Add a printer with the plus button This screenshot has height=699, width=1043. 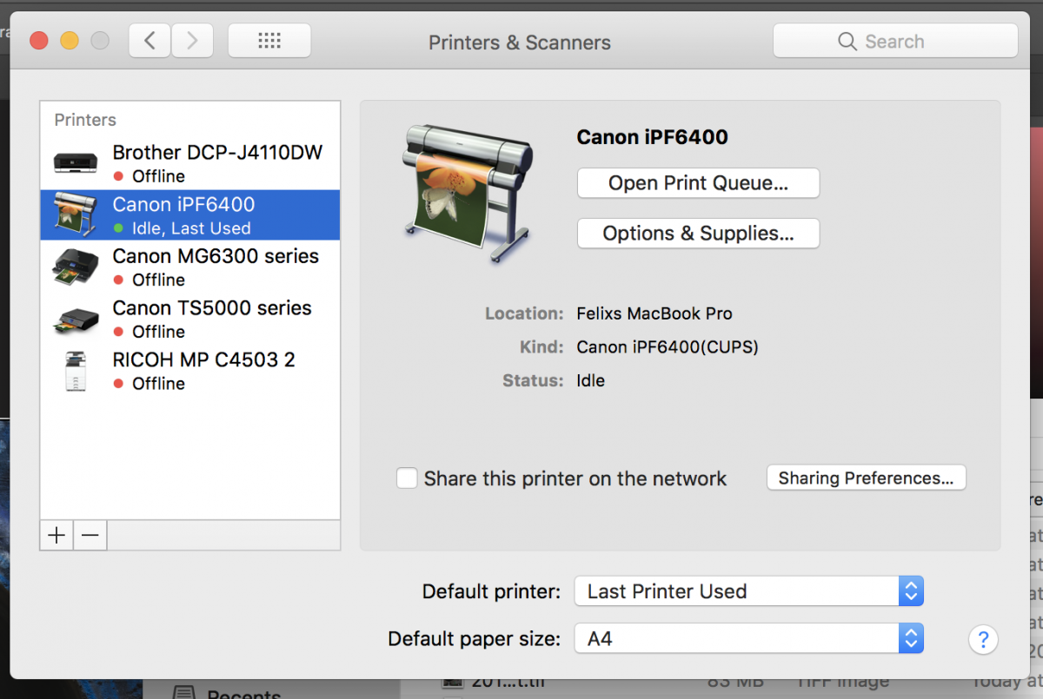pyautogui.click(x=56, y=535)
